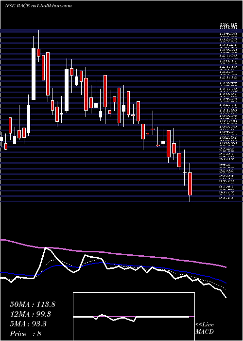Click the 102.61 price axis label
Viewport: 243px width, 341px height.
227,137
